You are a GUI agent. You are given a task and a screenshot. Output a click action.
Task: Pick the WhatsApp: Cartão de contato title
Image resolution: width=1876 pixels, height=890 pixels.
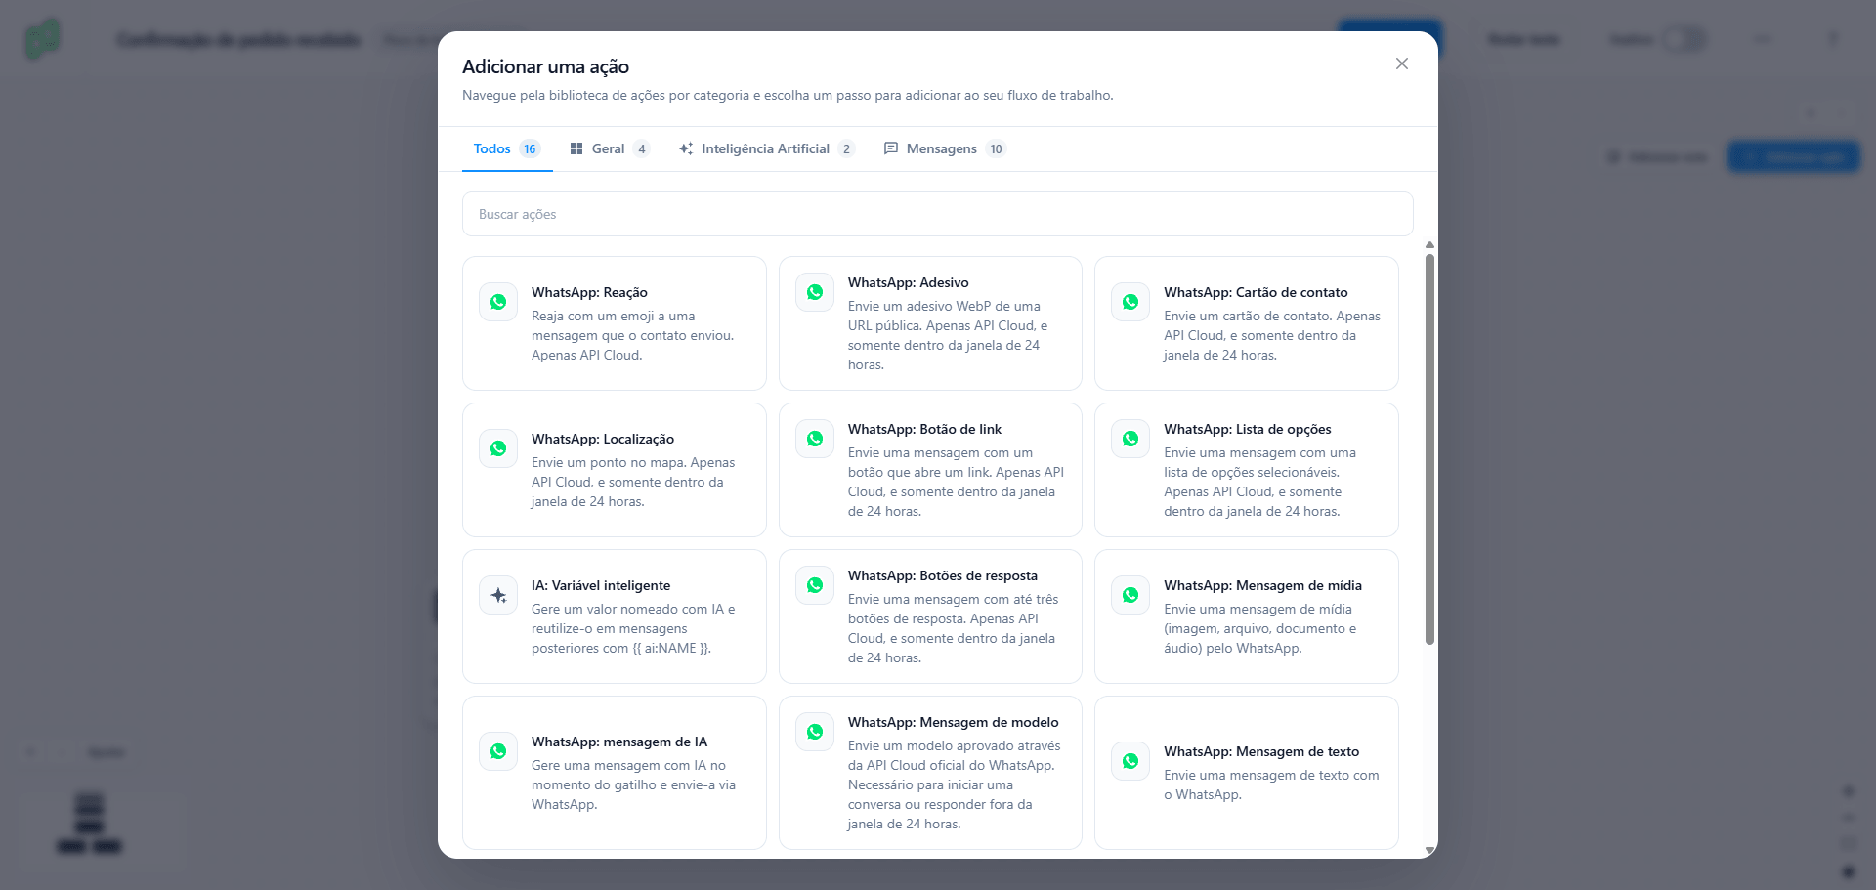click(x=1256, y=292)
